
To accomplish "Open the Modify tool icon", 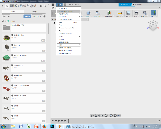I will click(89, 13).
